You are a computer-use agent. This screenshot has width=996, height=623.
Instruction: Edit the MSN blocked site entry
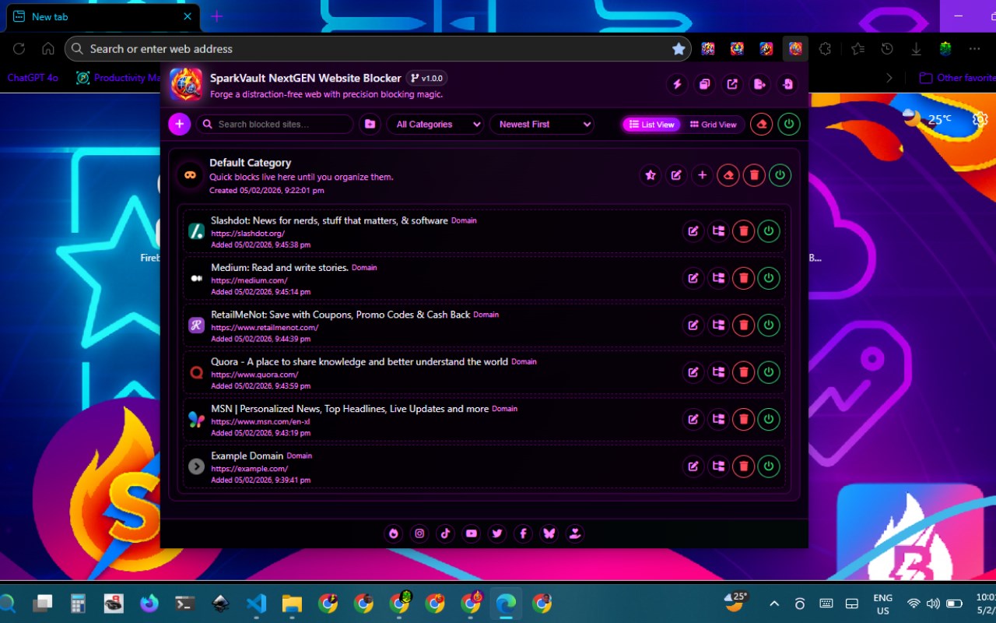point(693,420)
